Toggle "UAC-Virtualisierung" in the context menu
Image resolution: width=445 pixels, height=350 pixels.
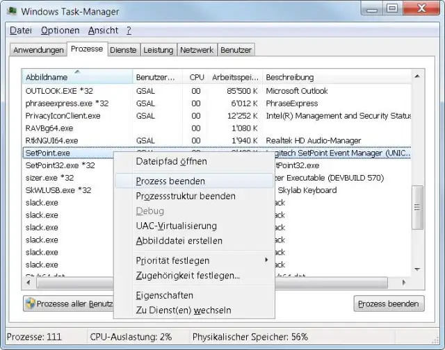click(x=177, y=226)
